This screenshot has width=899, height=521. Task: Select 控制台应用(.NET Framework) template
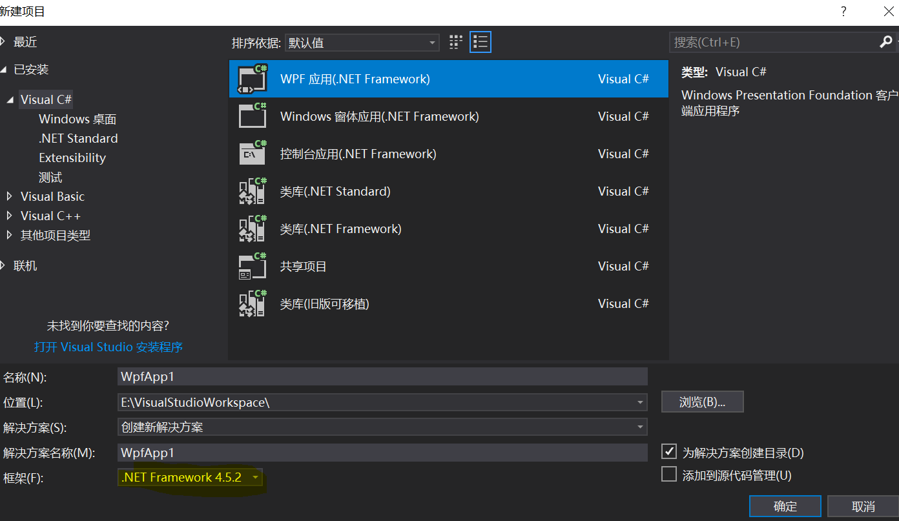coord(448,154)
